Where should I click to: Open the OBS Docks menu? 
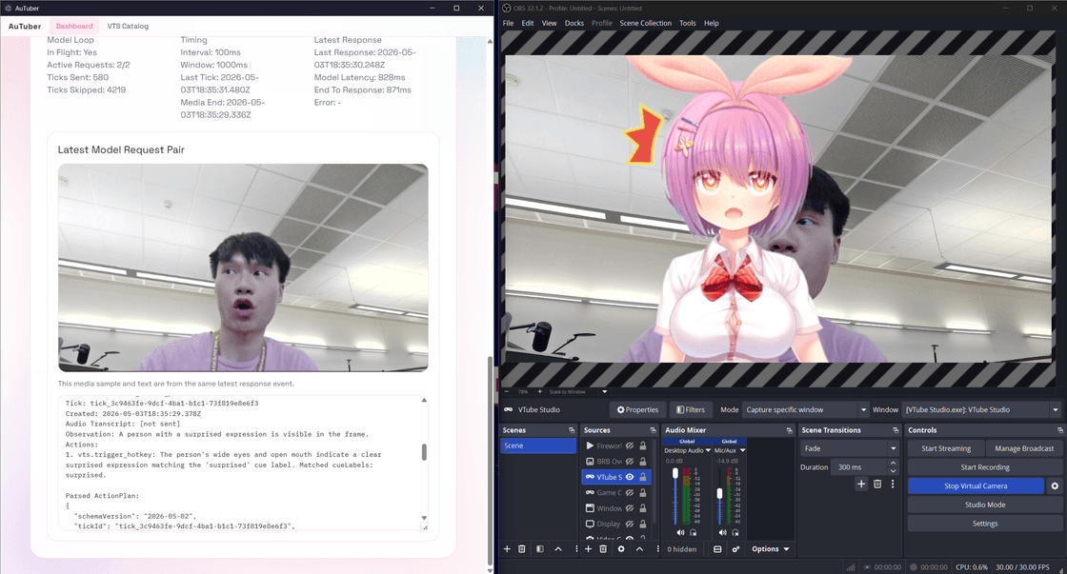click(x=574, y=23)
